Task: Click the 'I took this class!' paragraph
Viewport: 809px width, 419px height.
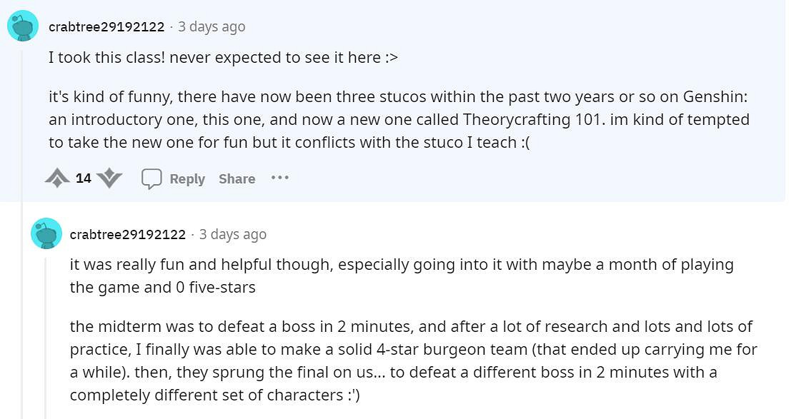Action: (223, 58)
